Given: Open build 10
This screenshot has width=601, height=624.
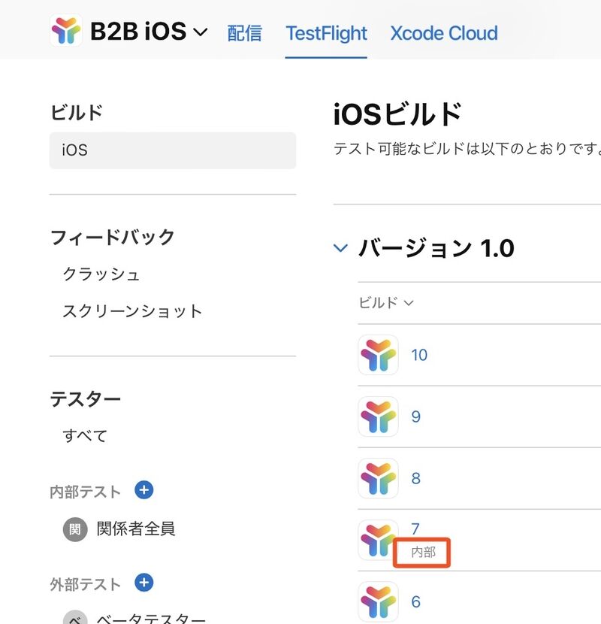Looking at the screenshot, I should coord(419,355).
